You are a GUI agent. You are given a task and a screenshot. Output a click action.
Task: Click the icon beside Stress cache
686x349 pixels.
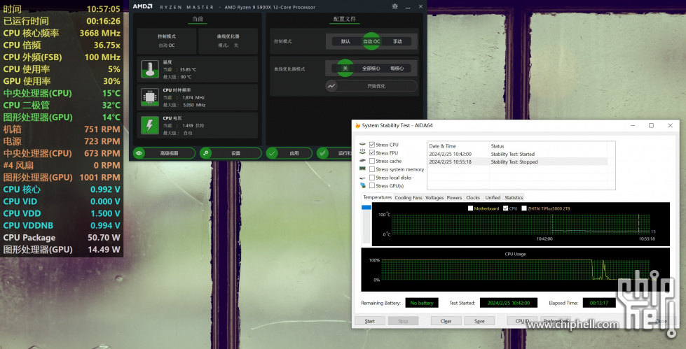coord(362,161)
